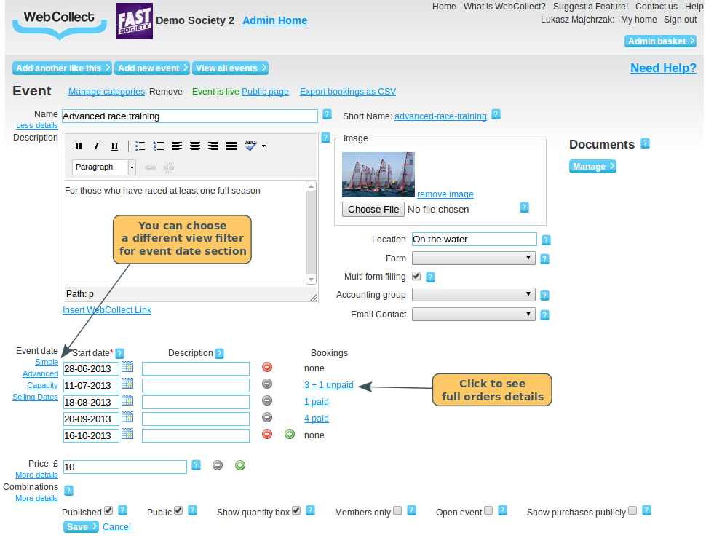Center-align the description text
This screenshot has height=538, width=706.
195,146
